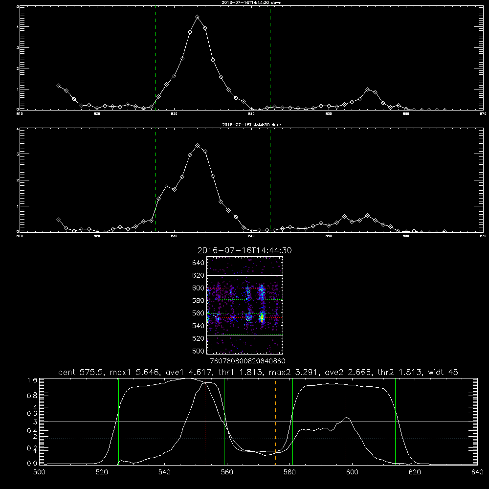Click the peak diamond marker of the dusk curve
This screenshot has height=489, width=489.
(x=198, y=146)
